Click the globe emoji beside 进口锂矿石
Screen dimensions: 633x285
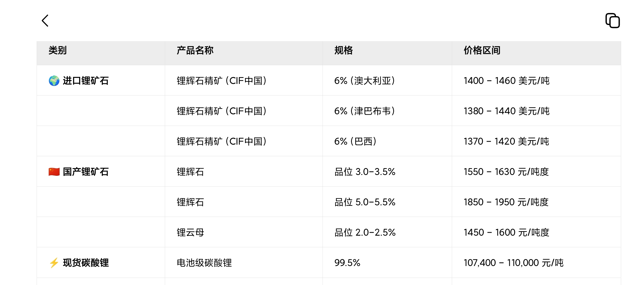[54, 81]
